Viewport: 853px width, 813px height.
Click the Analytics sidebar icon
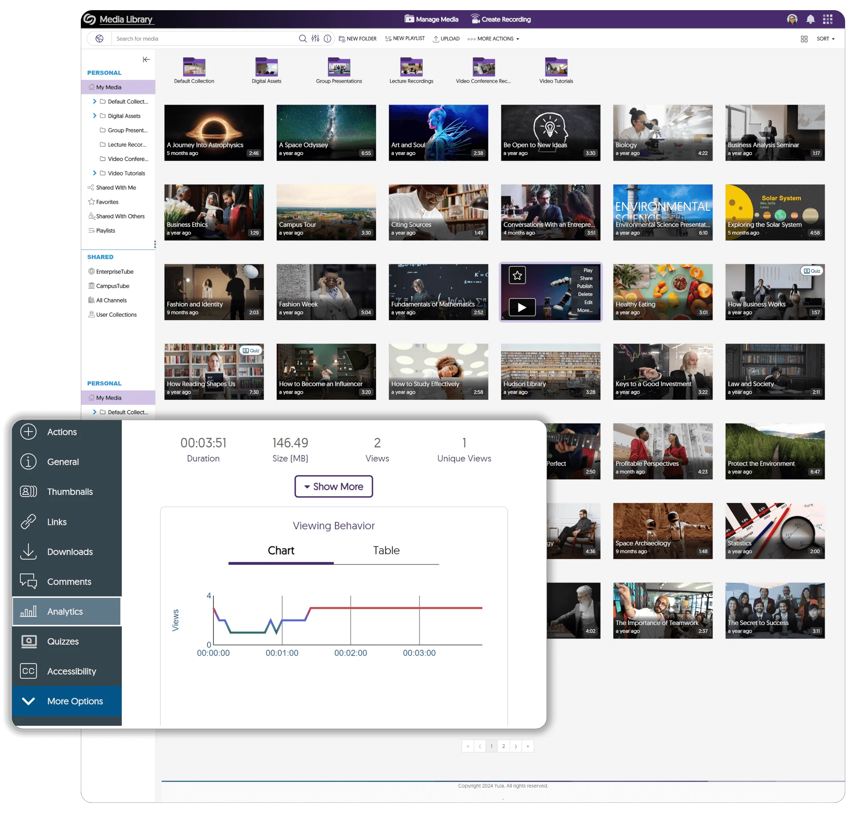tap(28, 610)
